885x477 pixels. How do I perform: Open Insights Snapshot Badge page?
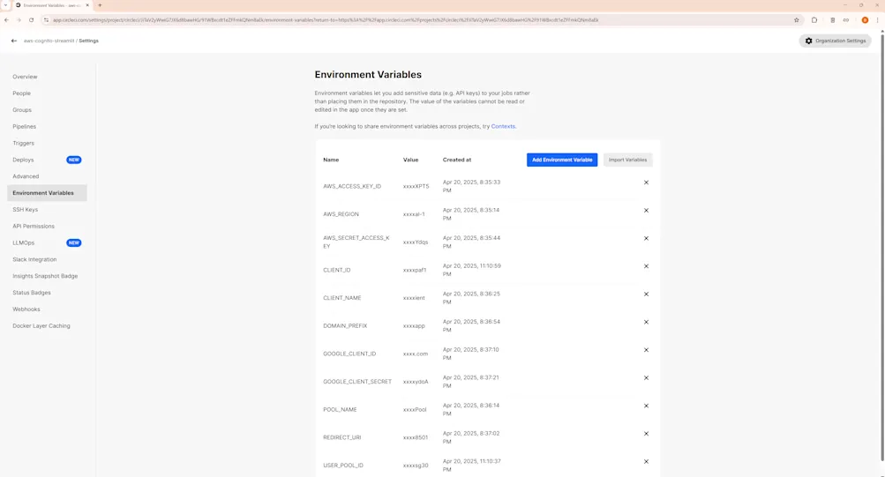point(45,276)
